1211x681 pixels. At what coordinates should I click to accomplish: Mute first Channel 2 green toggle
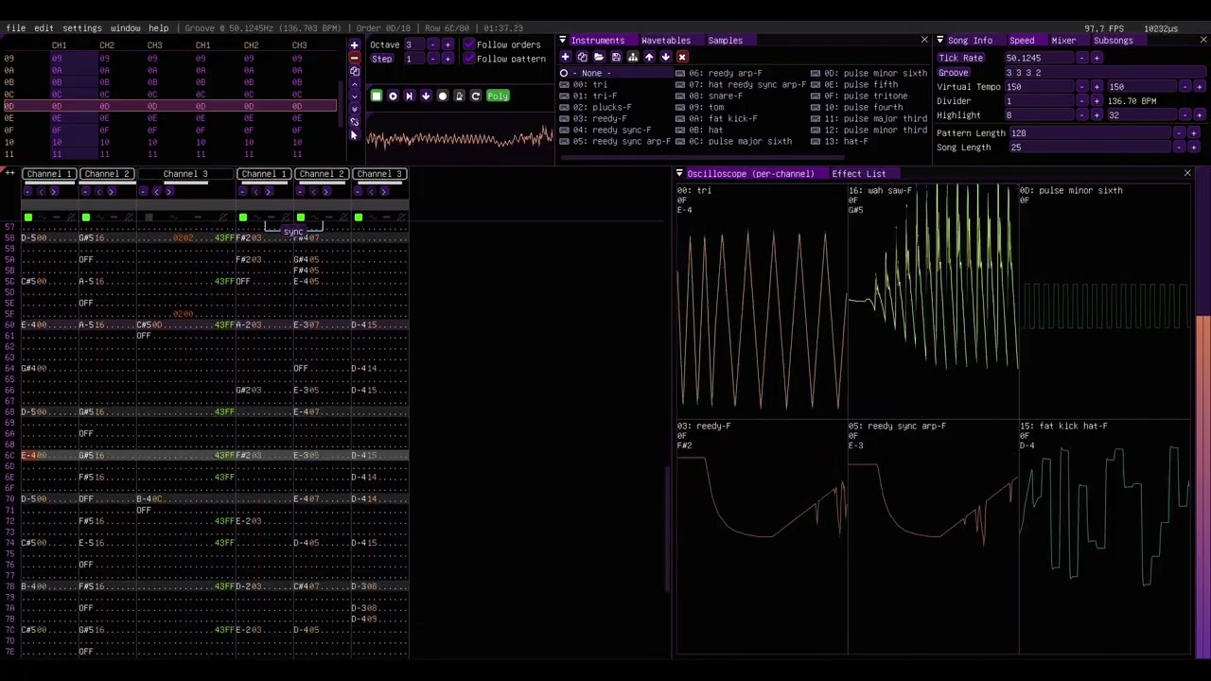pyautogui.click(x=86, y=218)
